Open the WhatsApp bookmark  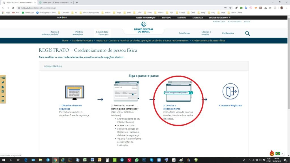(28, 13)
